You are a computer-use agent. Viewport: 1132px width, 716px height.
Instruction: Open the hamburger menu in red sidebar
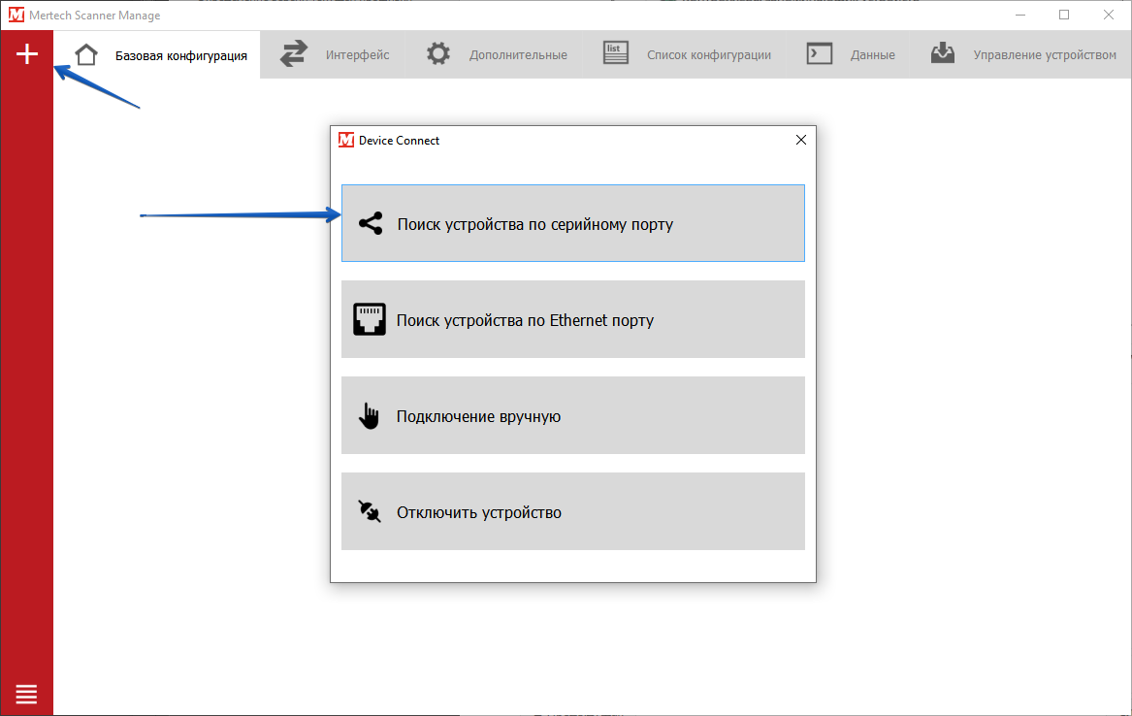coord(26,694)
